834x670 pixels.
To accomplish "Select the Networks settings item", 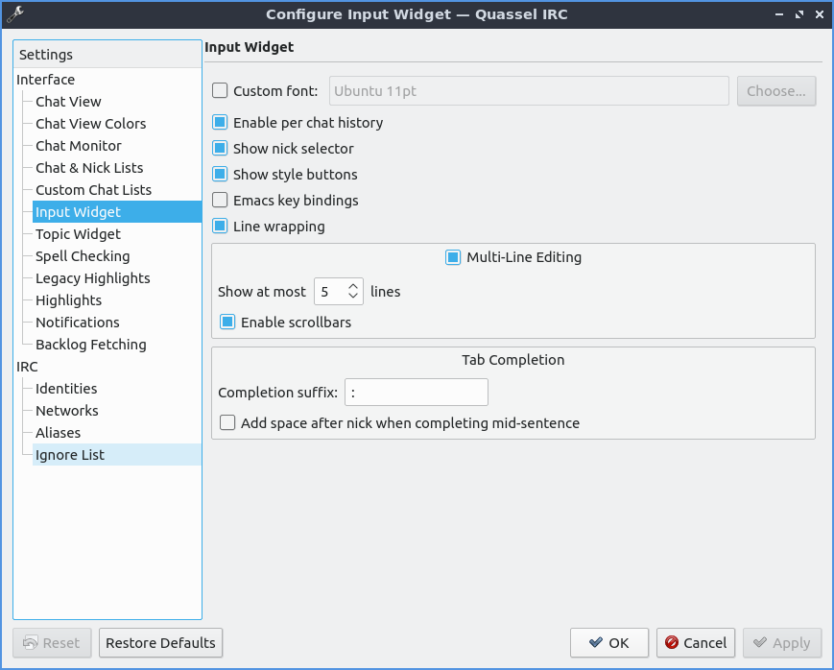I will [x=67, y=411].
